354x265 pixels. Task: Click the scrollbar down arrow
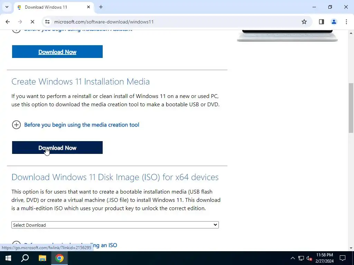(x=351, y=248)
